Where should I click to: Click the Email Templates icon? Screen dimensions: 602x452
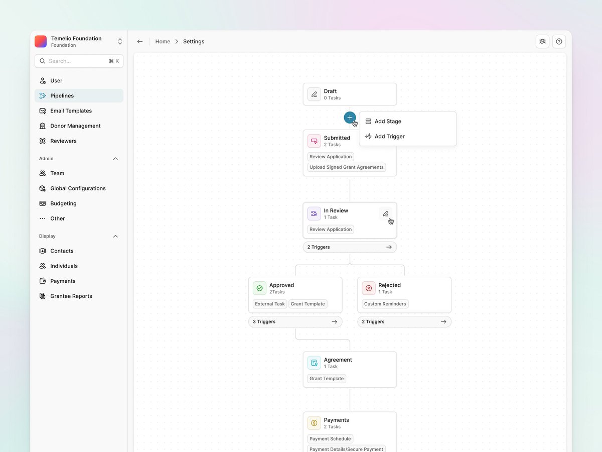pyautogui.click(x=43, y=110)
